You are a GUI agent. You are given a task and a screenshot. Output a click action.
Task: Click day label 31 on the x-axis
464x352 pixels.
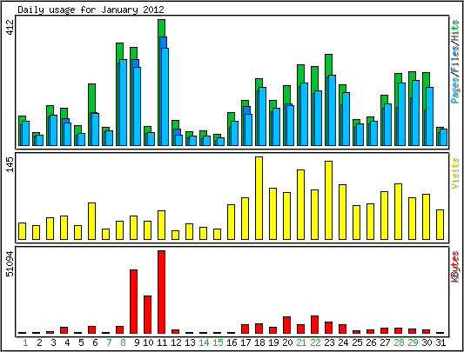point(440,342)
